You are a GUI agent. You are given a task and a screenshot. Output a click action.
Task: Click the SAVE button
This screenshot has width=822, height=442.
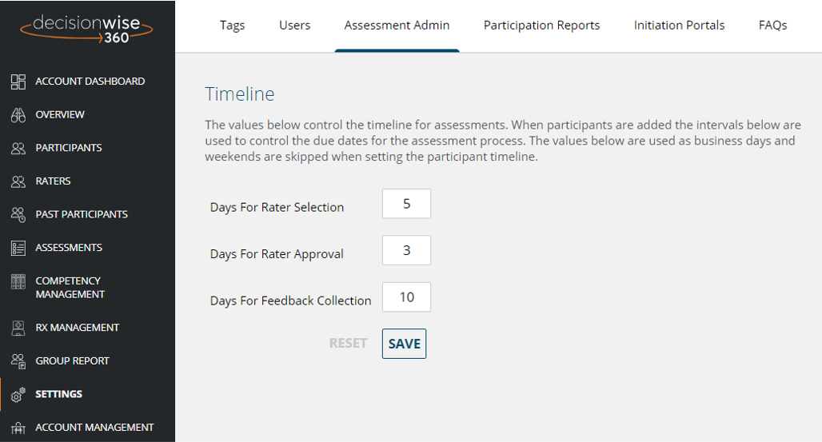(x=404, y=344)
